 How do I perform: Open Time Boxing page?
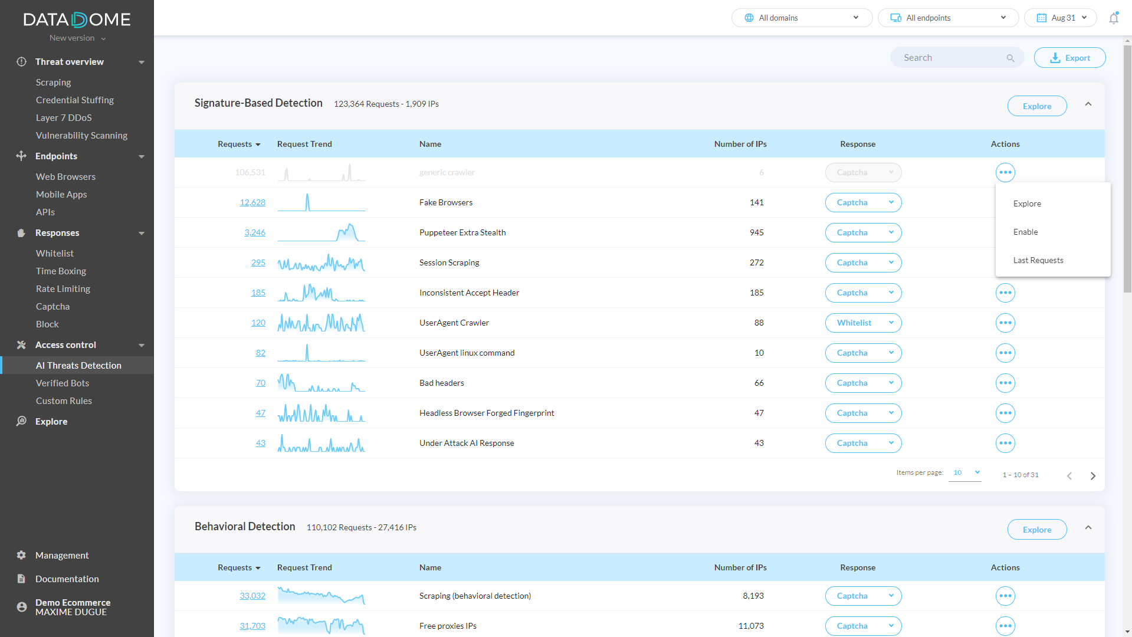tap(61, 271)
